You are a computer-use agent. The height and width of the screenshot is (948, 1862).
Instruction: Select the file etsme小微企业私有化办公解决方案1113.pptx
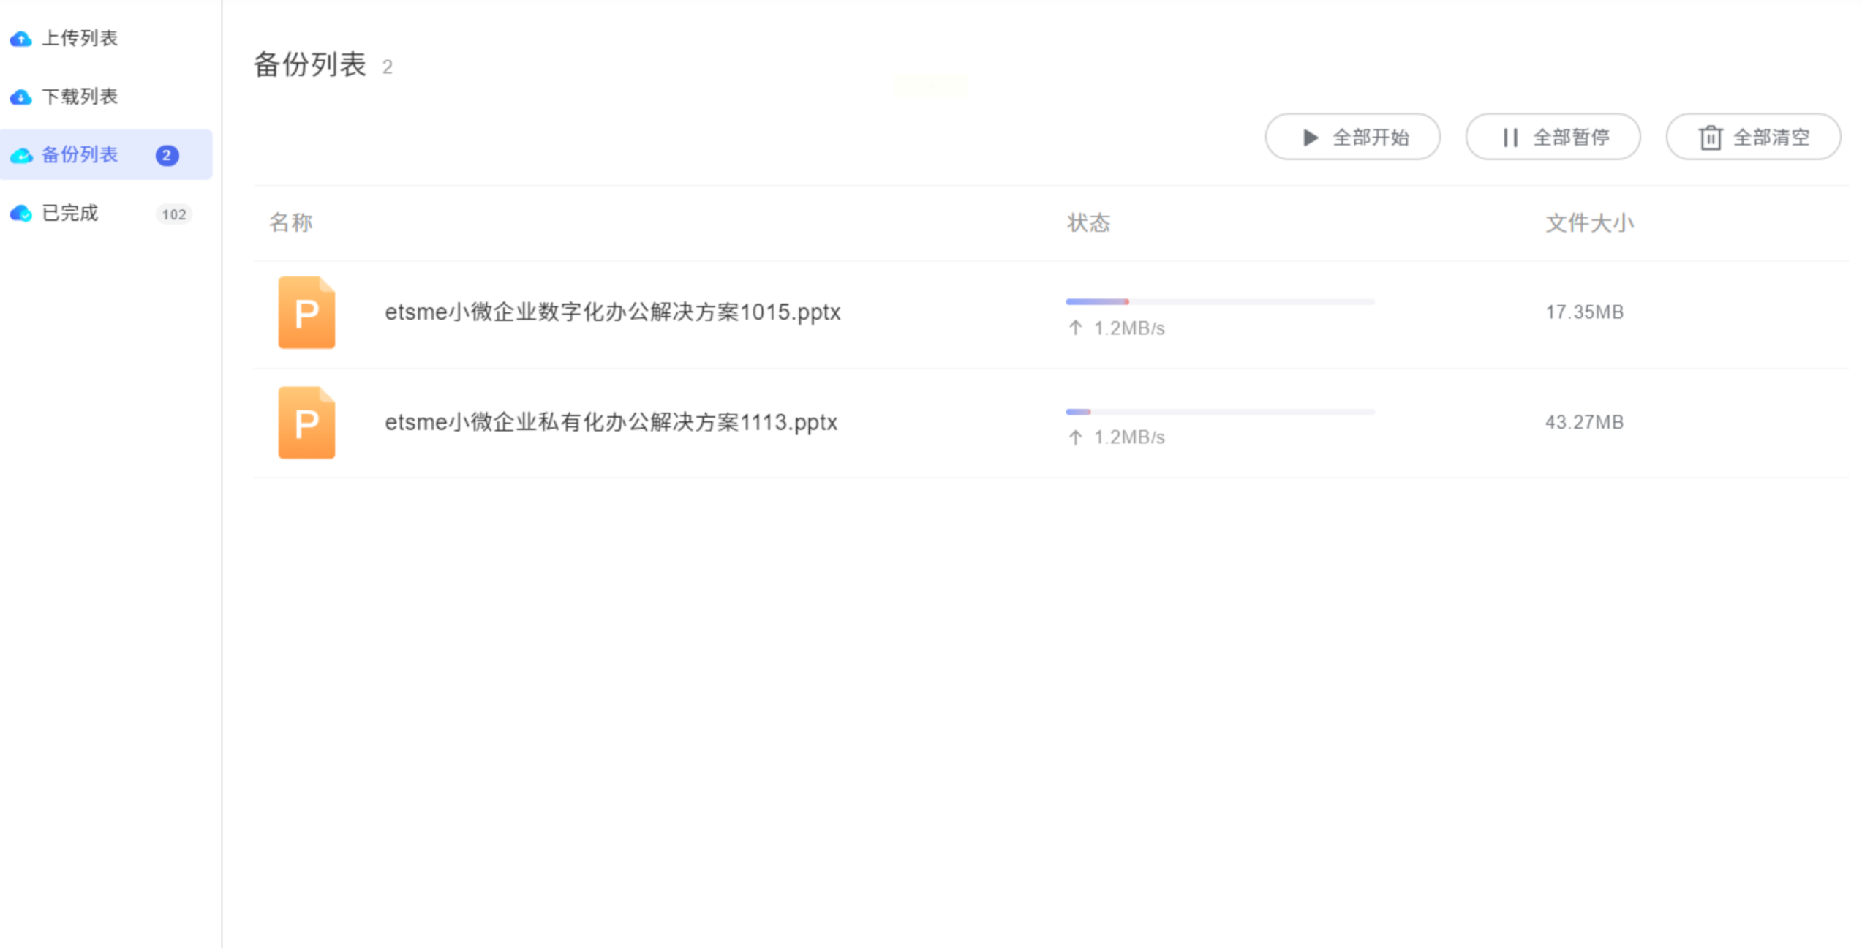[611, 423]
